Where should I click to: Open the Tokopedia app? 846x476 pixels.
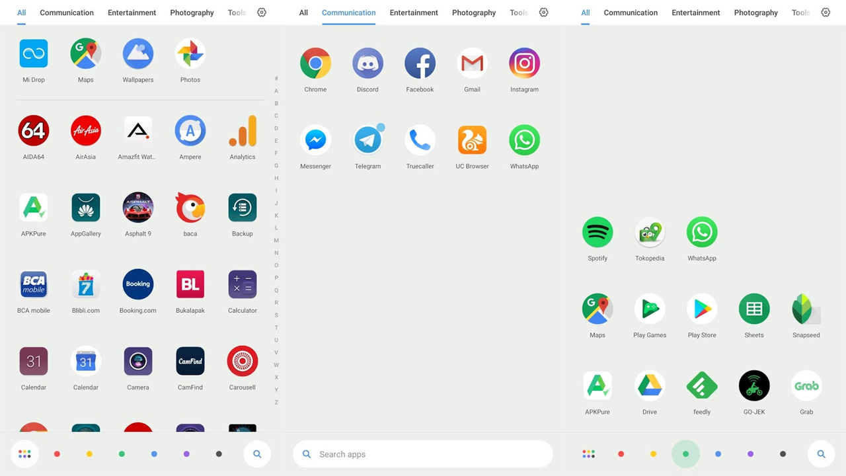[650, 232]
